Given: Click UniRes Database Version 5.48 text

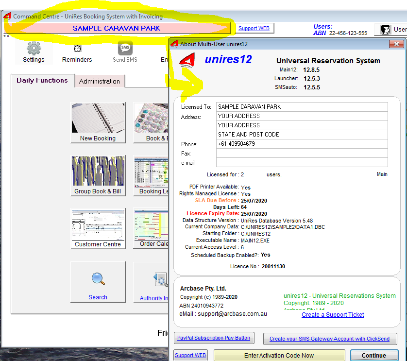Looking at the screenshot, I should (x=277, y=221).
